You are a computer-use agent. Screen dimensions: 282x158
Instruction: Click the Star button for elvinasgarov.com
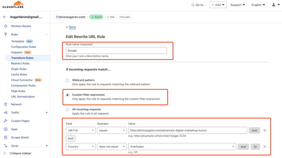coord(111,17)
